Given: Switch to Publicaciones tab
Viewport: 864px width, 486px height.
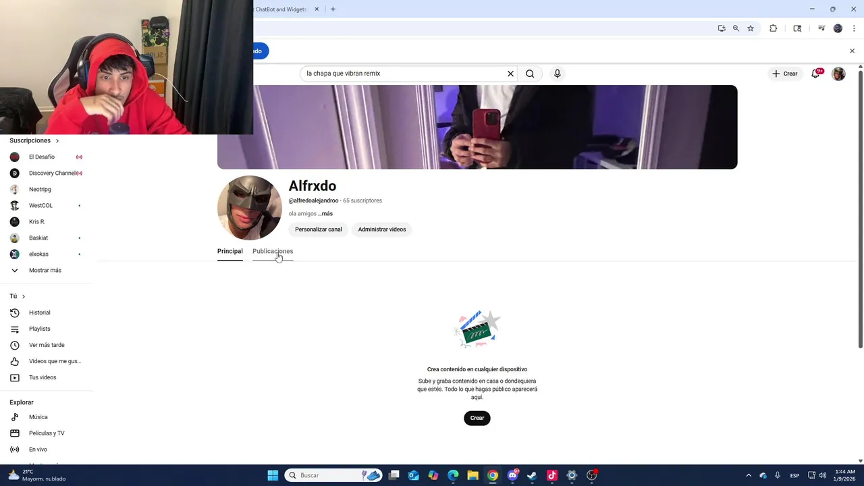Looking at the screenshot, I should coord(273,251).
